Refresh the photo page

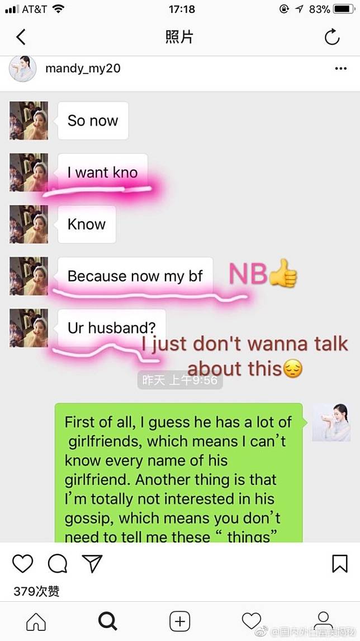332,37
